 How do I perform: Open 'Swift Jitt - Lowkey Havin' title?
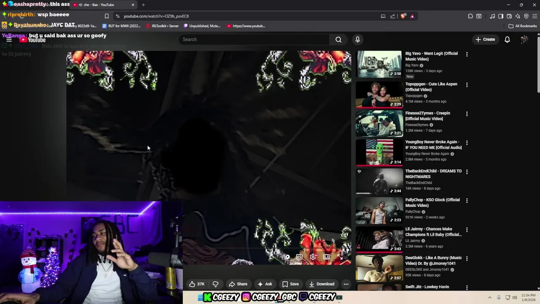[427, 287]
